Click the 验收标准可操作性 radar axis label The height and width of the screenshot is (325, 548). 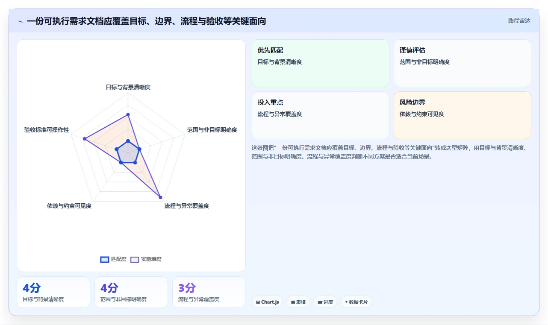47,130
